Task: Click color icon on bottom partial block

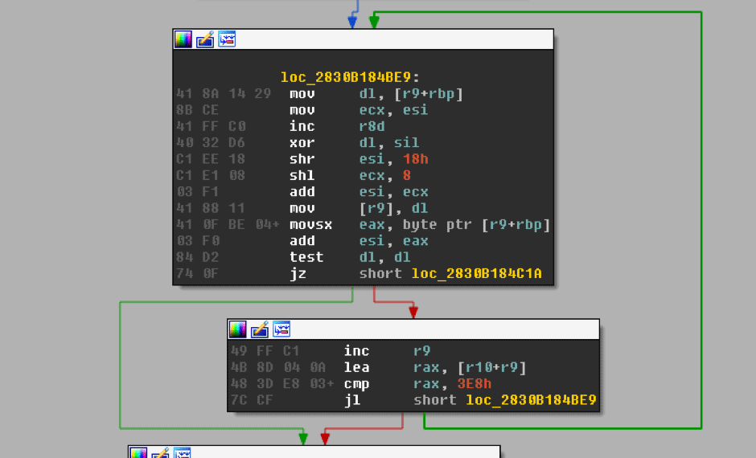Action: point(138,453)
